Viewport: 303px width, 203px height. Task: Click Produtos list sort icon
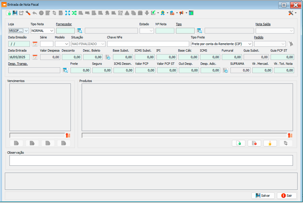click(290, 135)
